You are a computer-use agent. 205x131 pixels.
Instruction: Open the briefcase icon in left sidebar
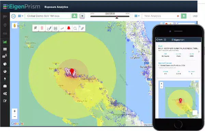click(5, 86)
